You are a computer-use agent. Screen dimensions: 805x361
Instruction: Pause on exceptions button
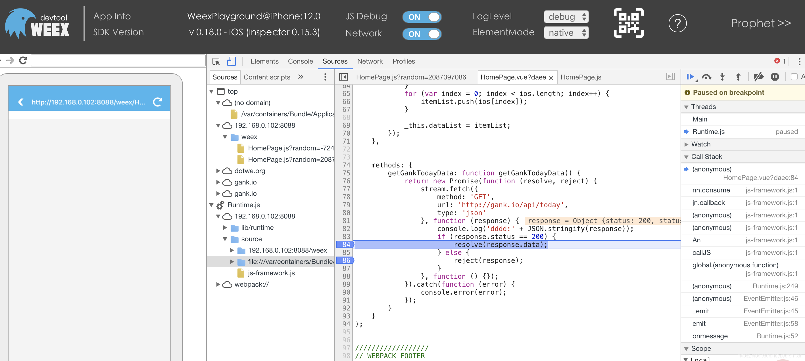click(x=775, y=77)
